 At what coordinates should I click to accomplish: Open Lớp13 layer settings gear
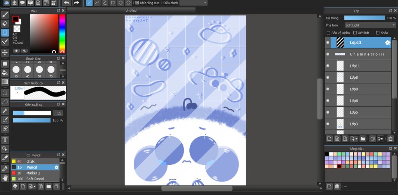pos(388,43)
